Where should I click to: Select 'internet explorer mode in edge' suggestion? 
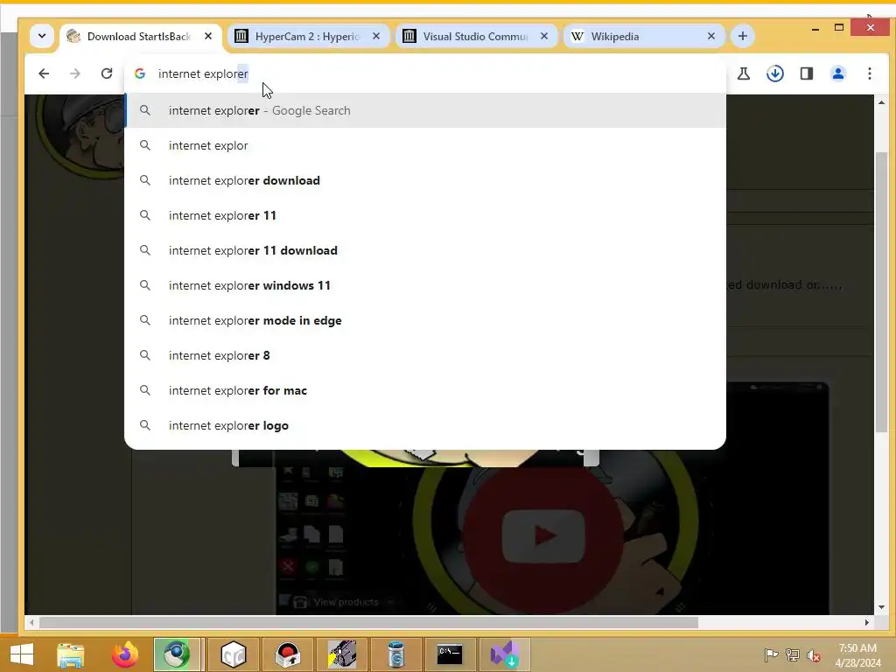[425, 320]
